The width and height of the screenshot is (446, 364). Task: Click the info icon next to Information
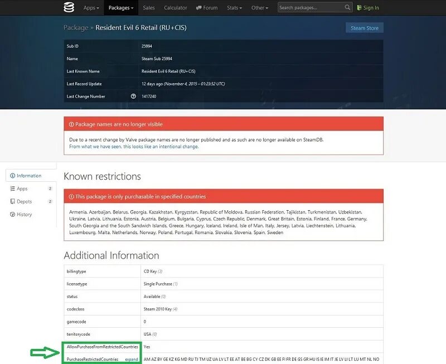[x=13, y=175]
